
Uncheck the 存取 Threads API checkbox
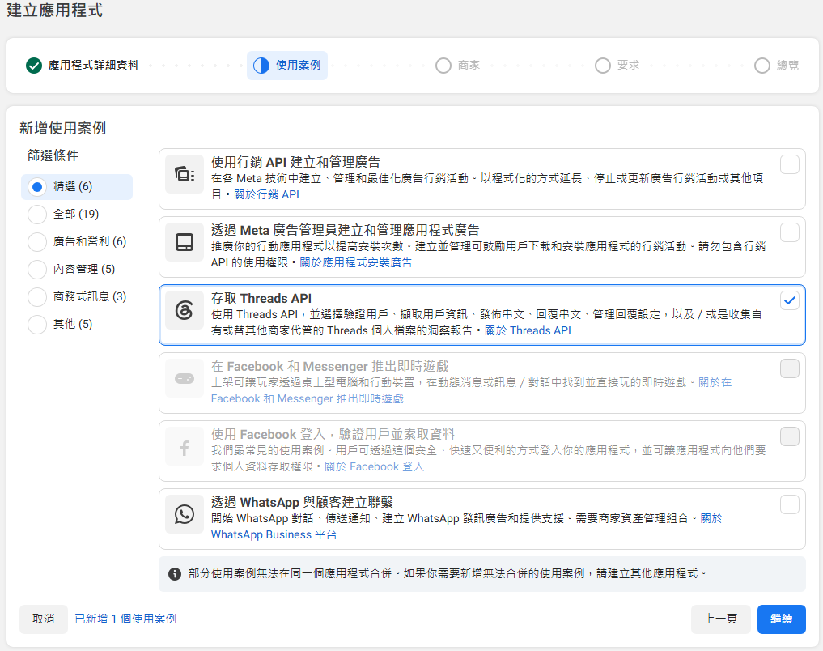(x=789, y=300)
